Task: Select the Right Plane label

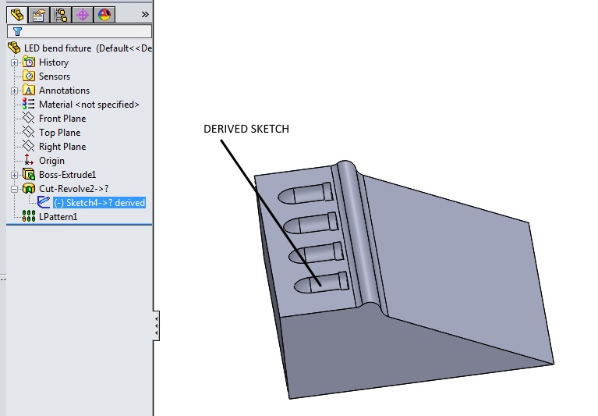Action: click(62, 147)
